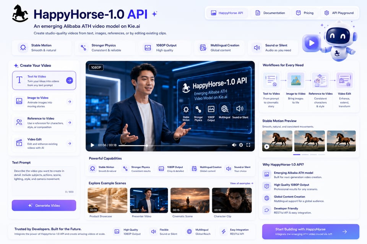Play the first horse preview thumbnail
Image resolution: width=367 pixels, height=244 pixels.
[266, 147]
